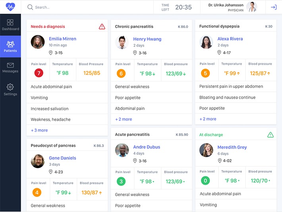Click blood pressure value '120/70'
282x212 pixels.
pos(259,181)
